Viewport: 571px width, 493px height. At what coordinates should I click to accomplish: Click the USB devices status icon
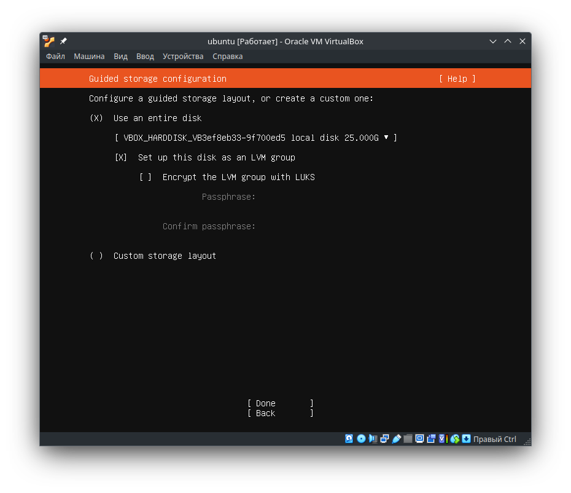(x=396, y=439)
